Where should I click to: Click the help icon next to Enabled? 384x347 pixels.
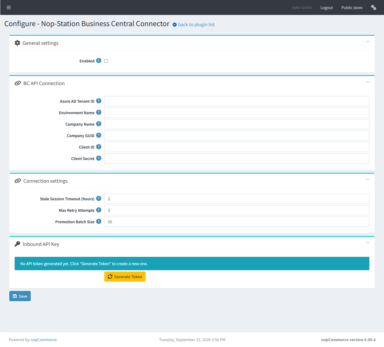click(x=99, y=61)
